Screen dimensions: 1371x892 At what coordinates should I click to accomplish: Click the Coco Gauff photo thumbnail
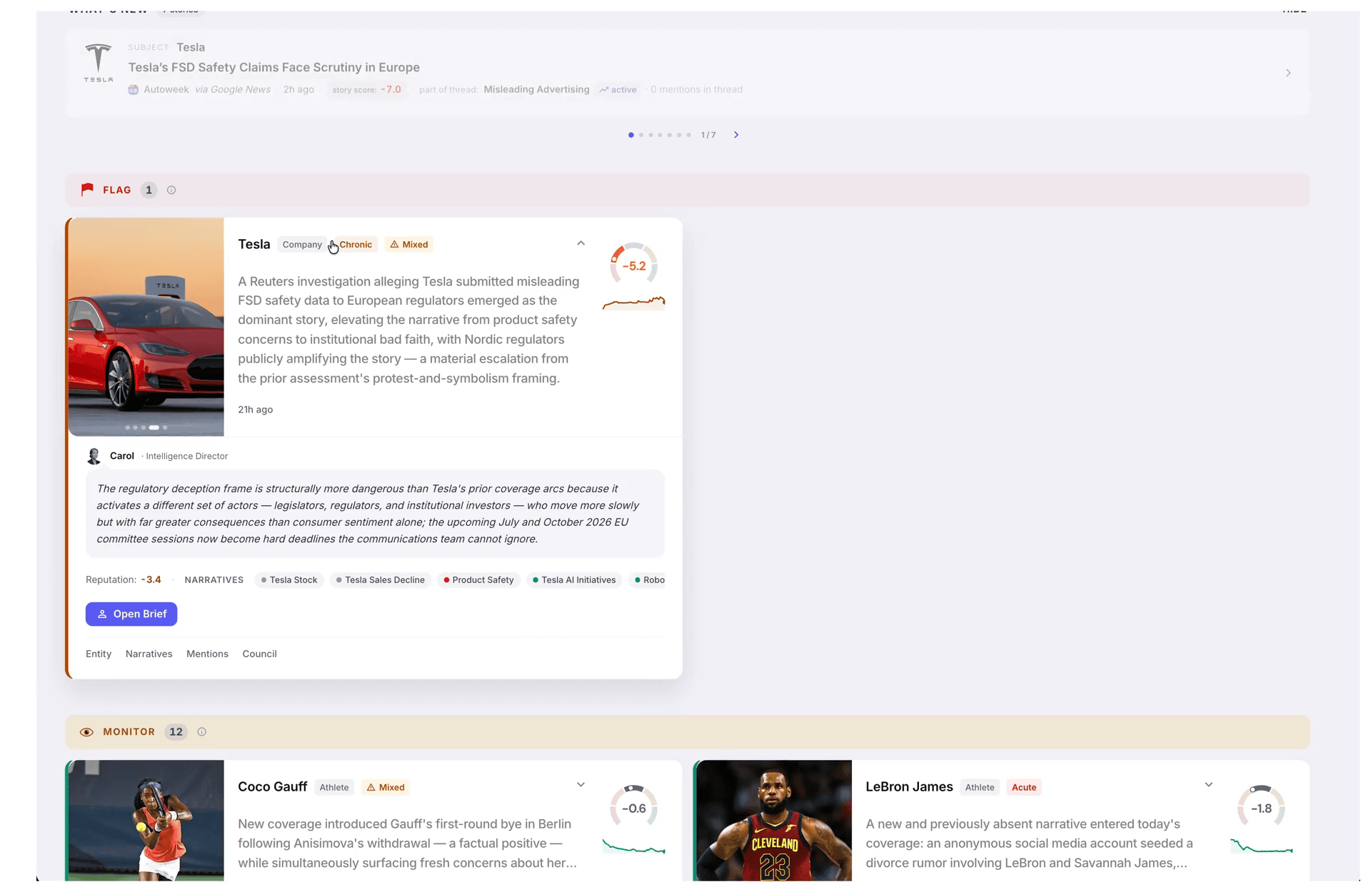coord(146,821)
